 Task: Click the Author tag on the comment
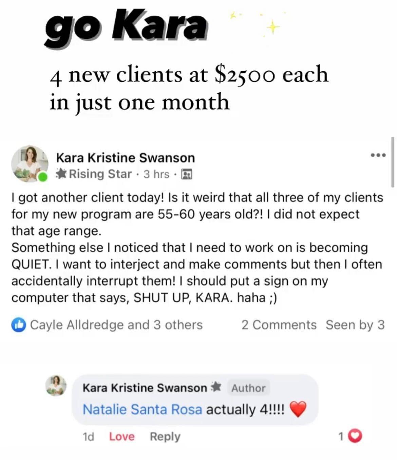coord(248,388)
